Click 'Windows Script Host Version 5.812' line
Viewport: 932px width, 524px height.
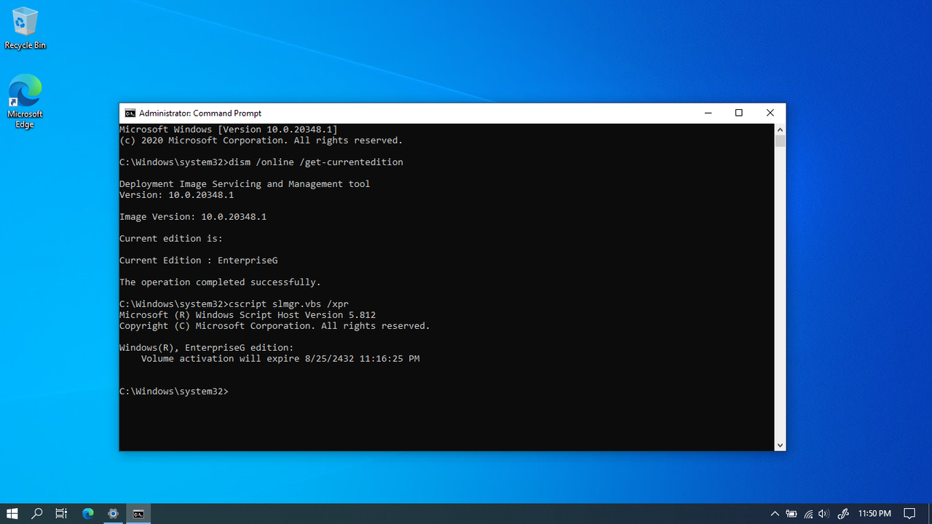point(248,315)
